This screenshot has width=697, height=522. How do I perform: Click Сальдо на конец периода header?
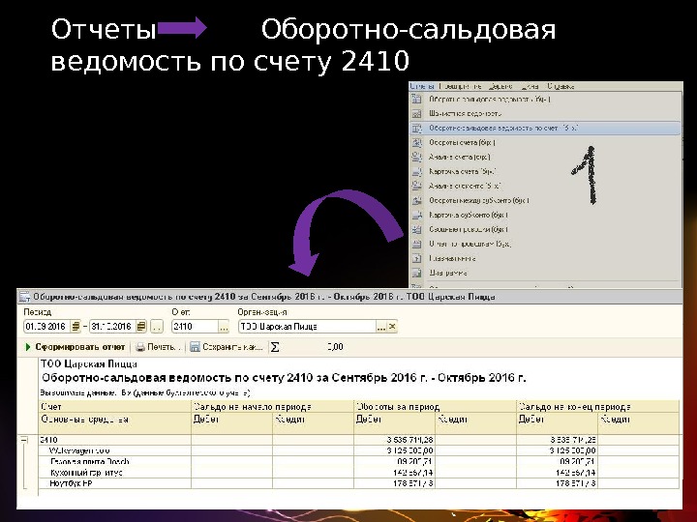pyautogui.click(x=598, y=407)
